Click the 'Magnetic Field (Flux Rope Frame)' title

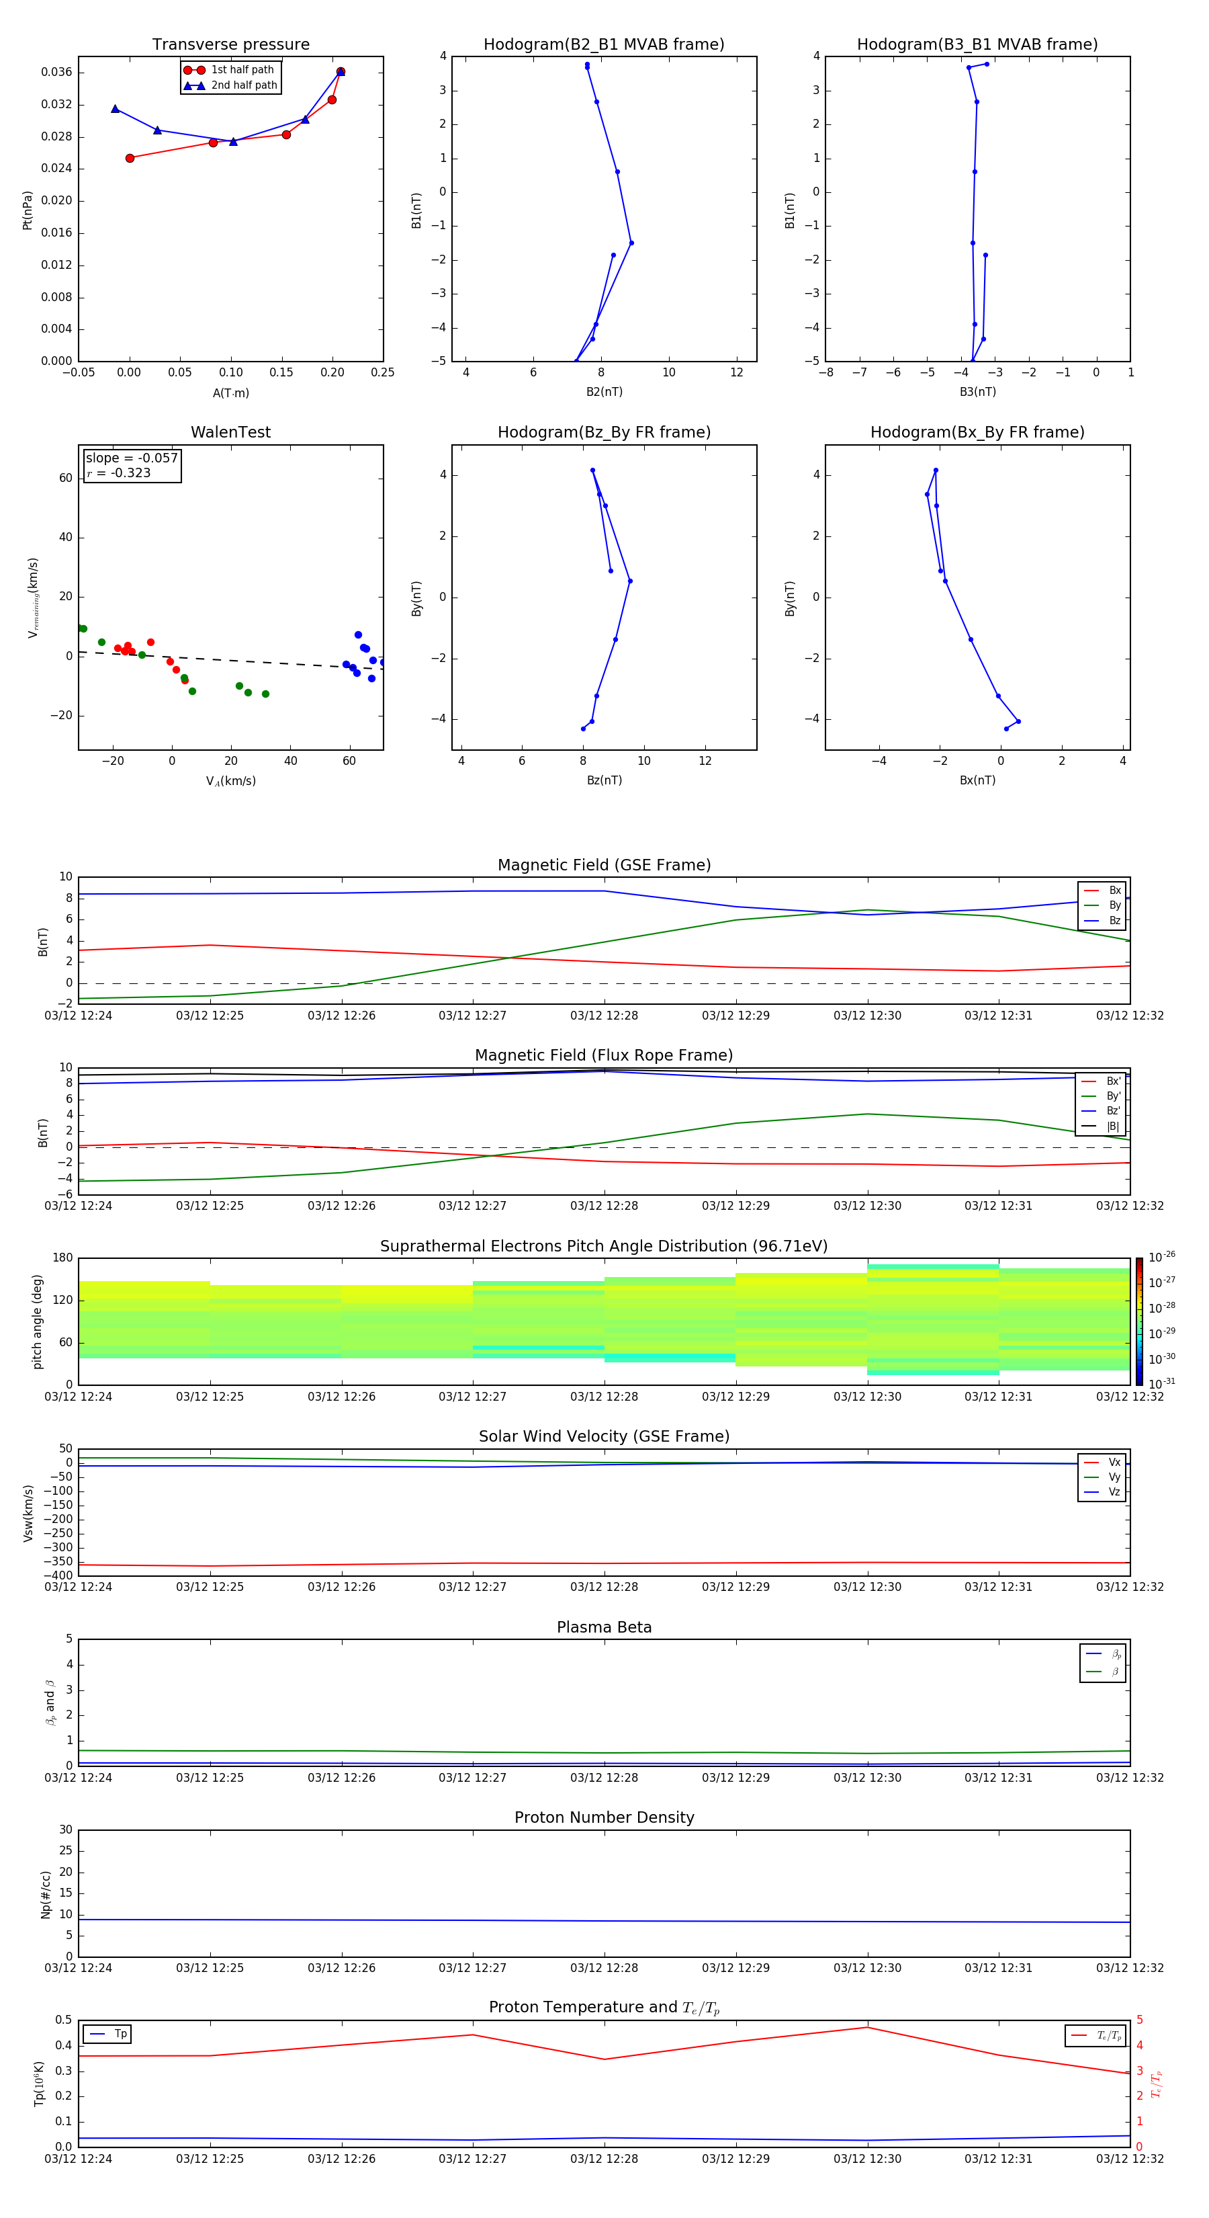(604, 1056)
